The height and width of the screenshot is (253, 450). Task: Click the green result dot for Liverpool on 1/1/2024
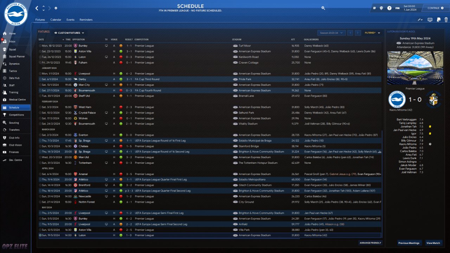tap(121, 74)
